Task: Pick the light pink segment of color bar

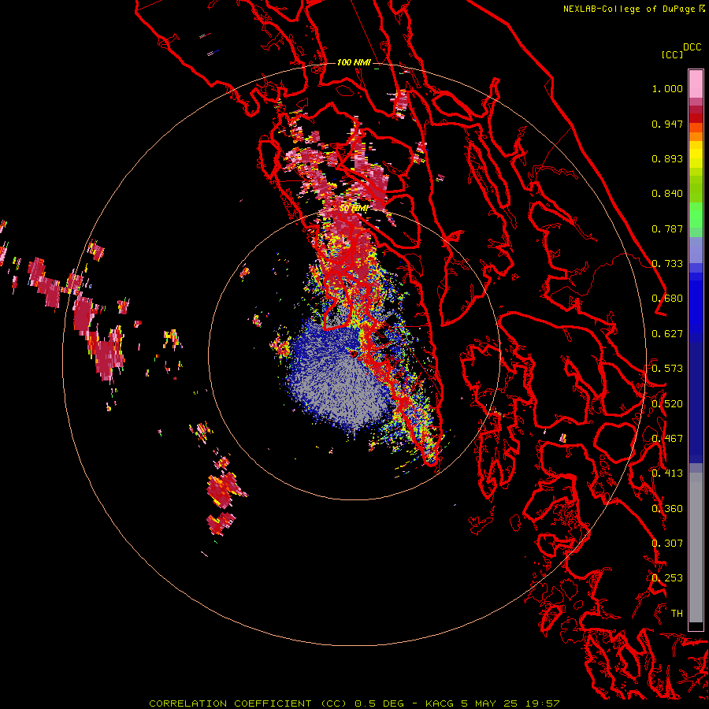Action: coord(696,84)
